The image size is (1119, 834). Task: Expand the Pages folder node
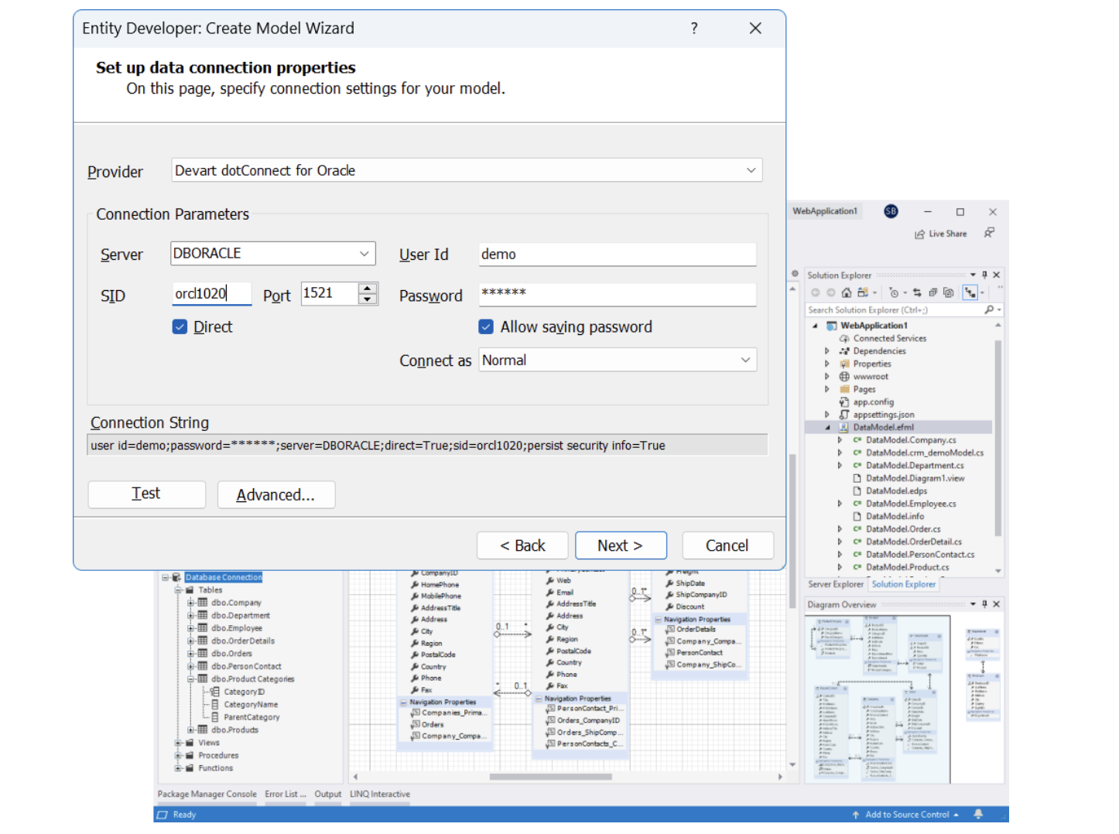827,389
